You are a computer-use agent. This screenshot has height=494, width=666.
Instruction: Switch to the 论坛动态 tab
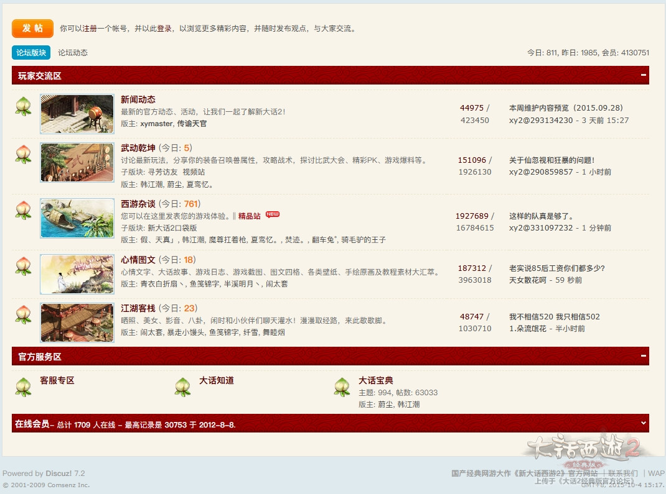73,53
